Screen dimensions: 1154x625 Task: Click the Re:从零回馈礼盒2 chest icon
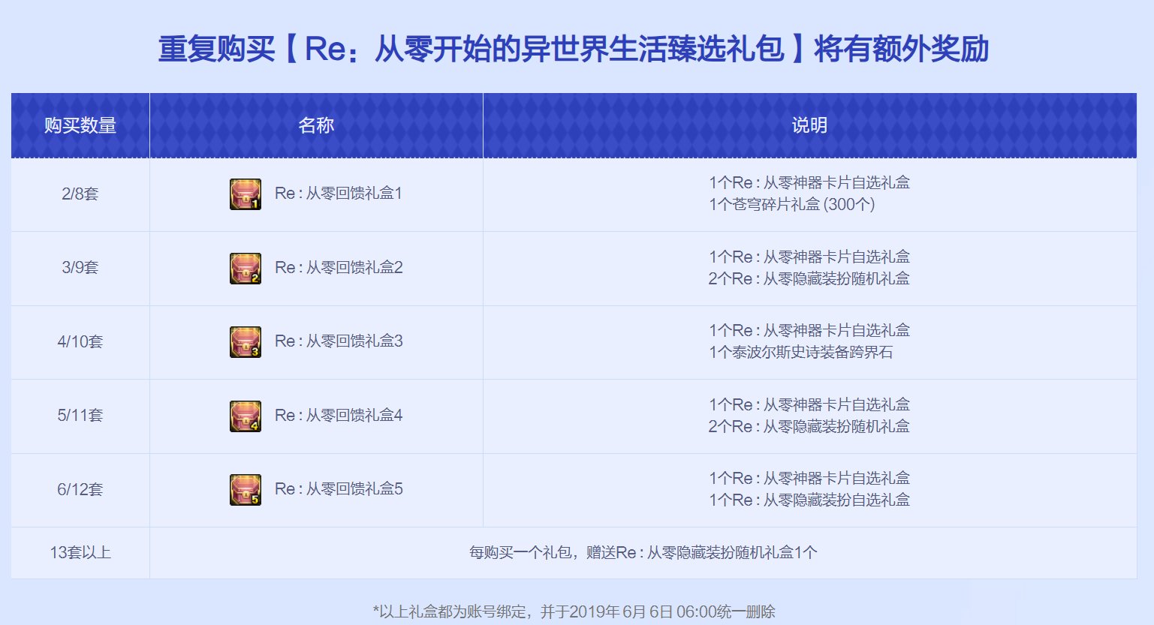click(x=246, y=268)
